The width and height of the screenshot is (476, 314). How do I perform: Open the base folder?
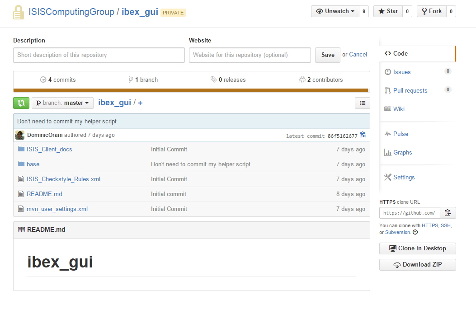(x=33, y=164)
